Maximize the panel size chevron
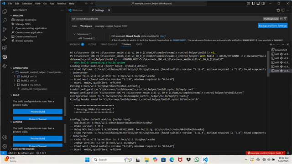 283,44
